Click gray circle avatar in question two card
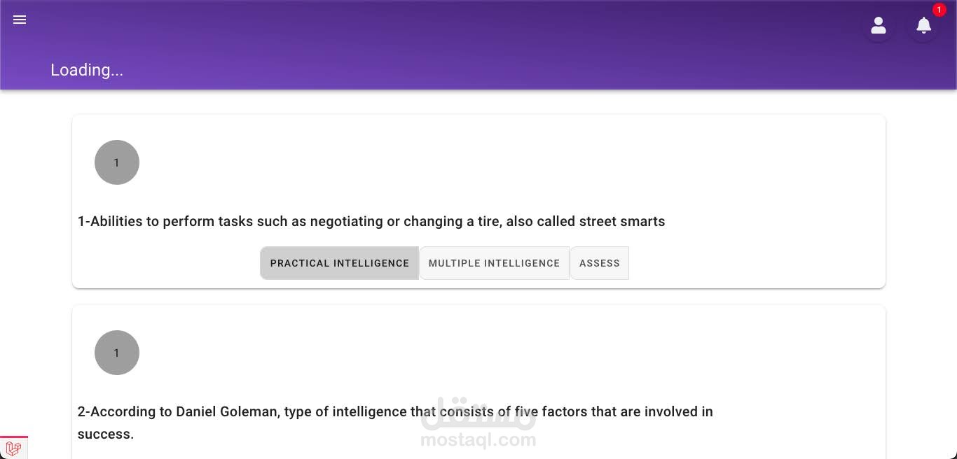The width and height of the screenshot is (957, 459). [117, 353]
